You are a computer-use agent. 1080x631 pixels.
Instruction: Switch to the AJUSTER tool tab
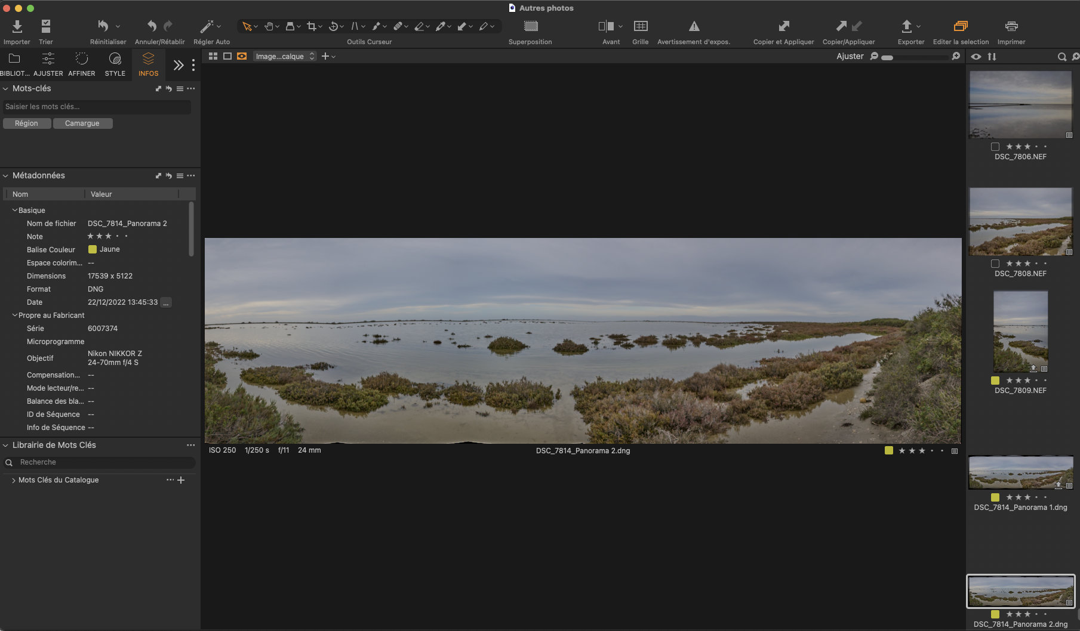(x=48, y=64)
